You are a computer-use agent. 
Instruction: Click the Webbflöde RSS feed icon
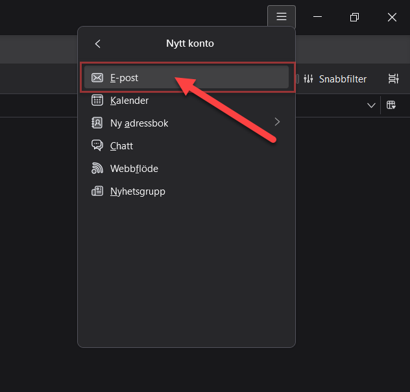click(x=97, y=168)
